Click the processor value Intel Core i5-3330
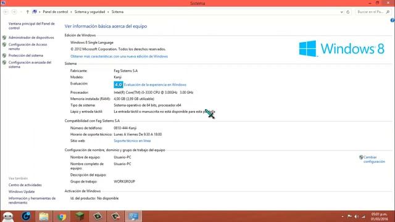Viewport: 395px width, 222px height. (x=154, y=92)
